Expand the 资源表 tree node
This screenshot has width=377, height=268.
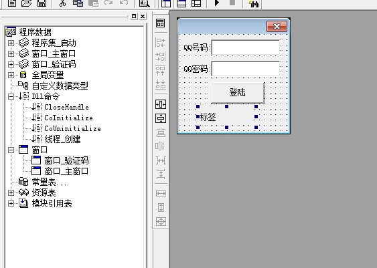coord(11,192)
